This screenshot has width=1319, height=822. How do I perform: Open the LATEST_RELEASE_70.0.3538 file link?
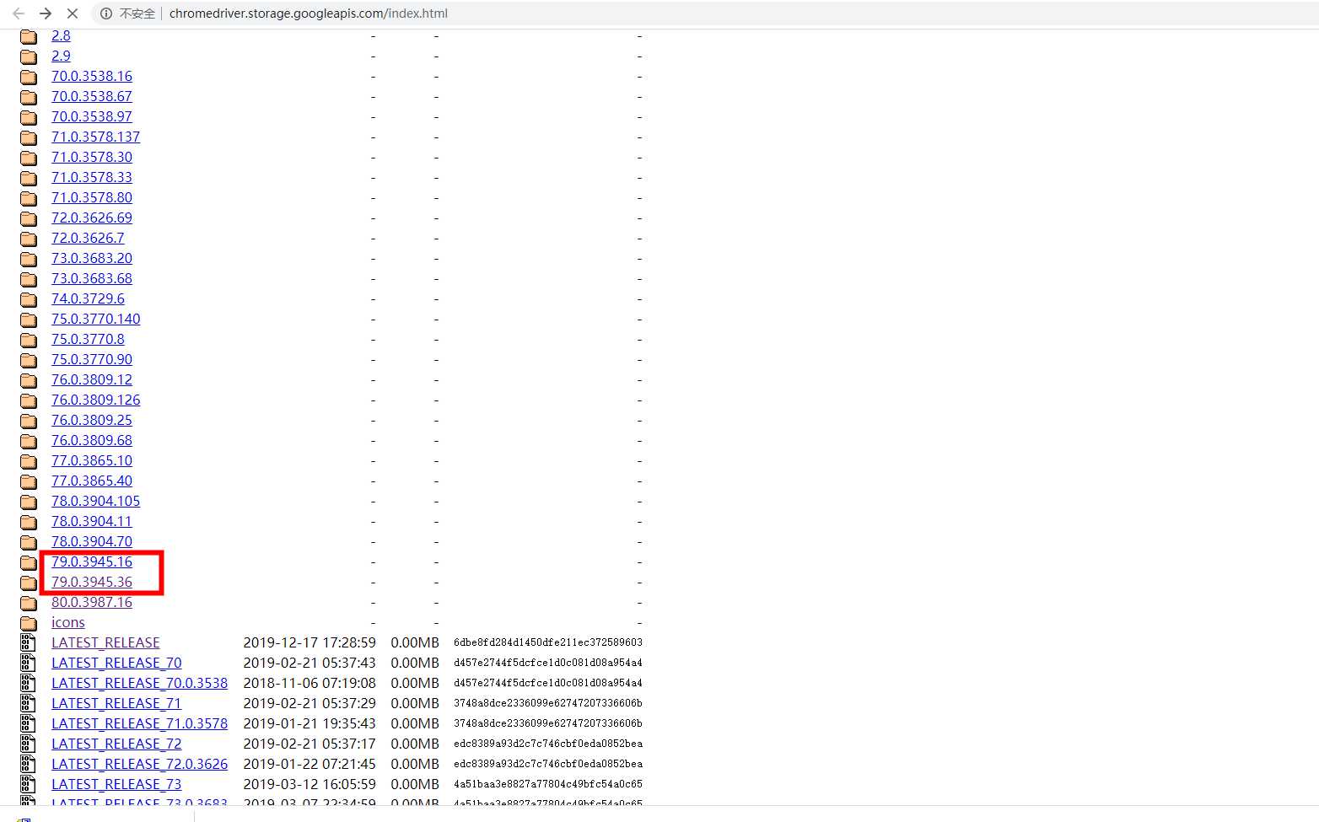coord(139,683)
